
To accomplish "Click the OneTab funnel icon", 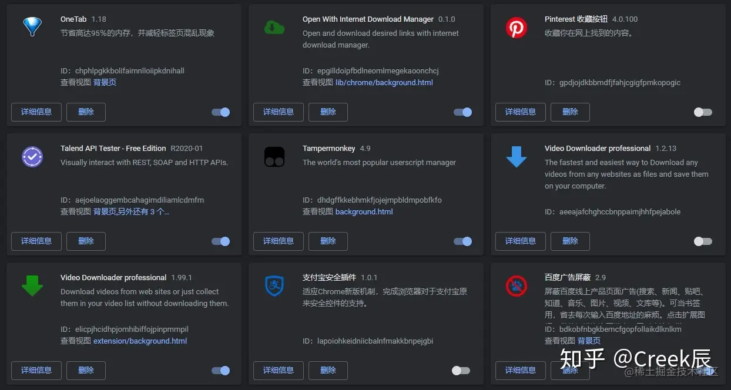I will tap(32, 27).
